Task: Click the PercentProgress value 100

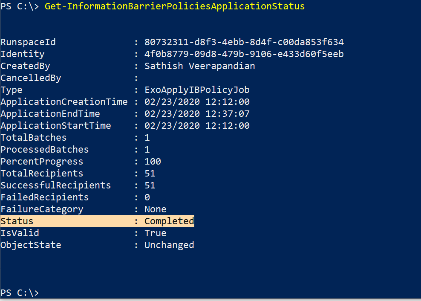Action: [153, 162]
